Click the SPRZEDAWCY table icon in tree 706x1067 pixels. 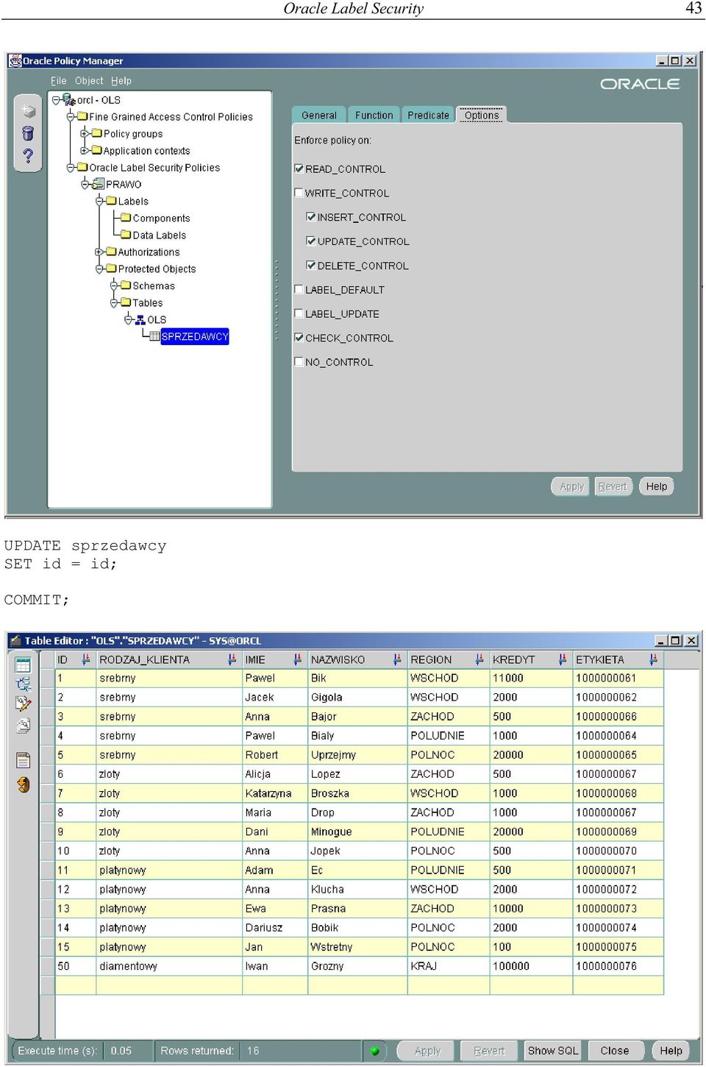click(154, 336)
